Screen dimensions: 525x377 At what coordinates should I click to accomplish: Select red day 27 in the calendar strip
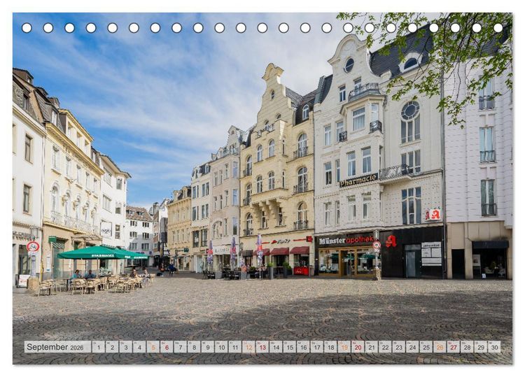(454, 347)
